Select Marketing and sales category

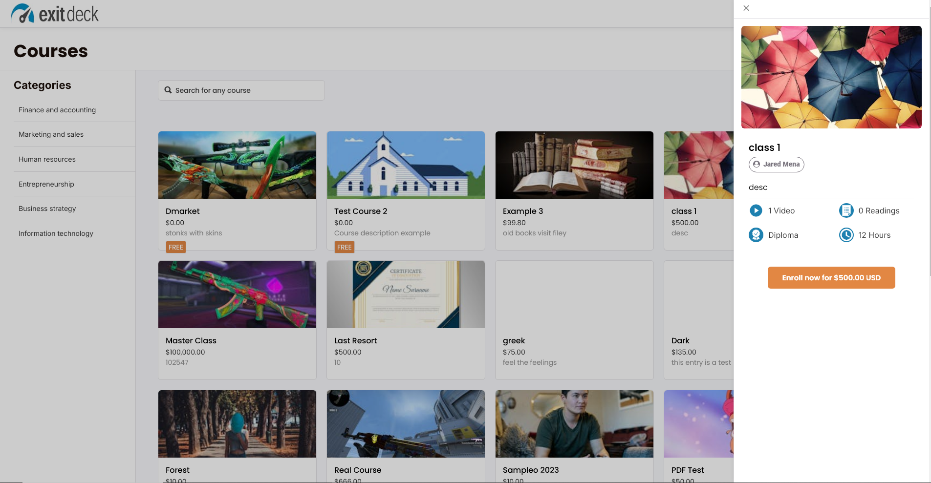click(74, 134)
